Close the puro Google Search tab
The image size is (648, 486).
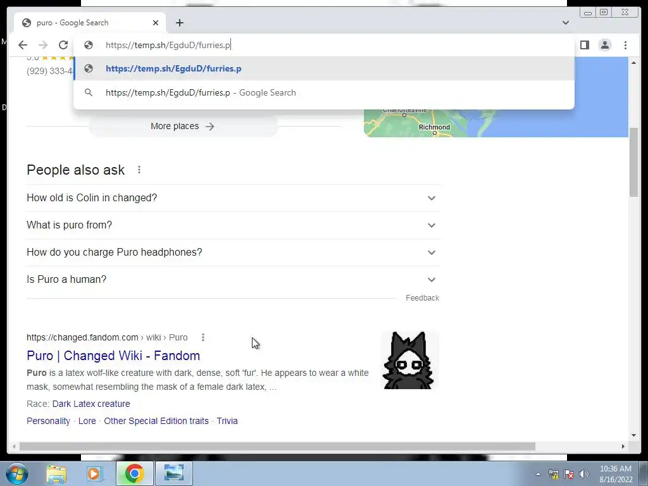coord(156,23)
